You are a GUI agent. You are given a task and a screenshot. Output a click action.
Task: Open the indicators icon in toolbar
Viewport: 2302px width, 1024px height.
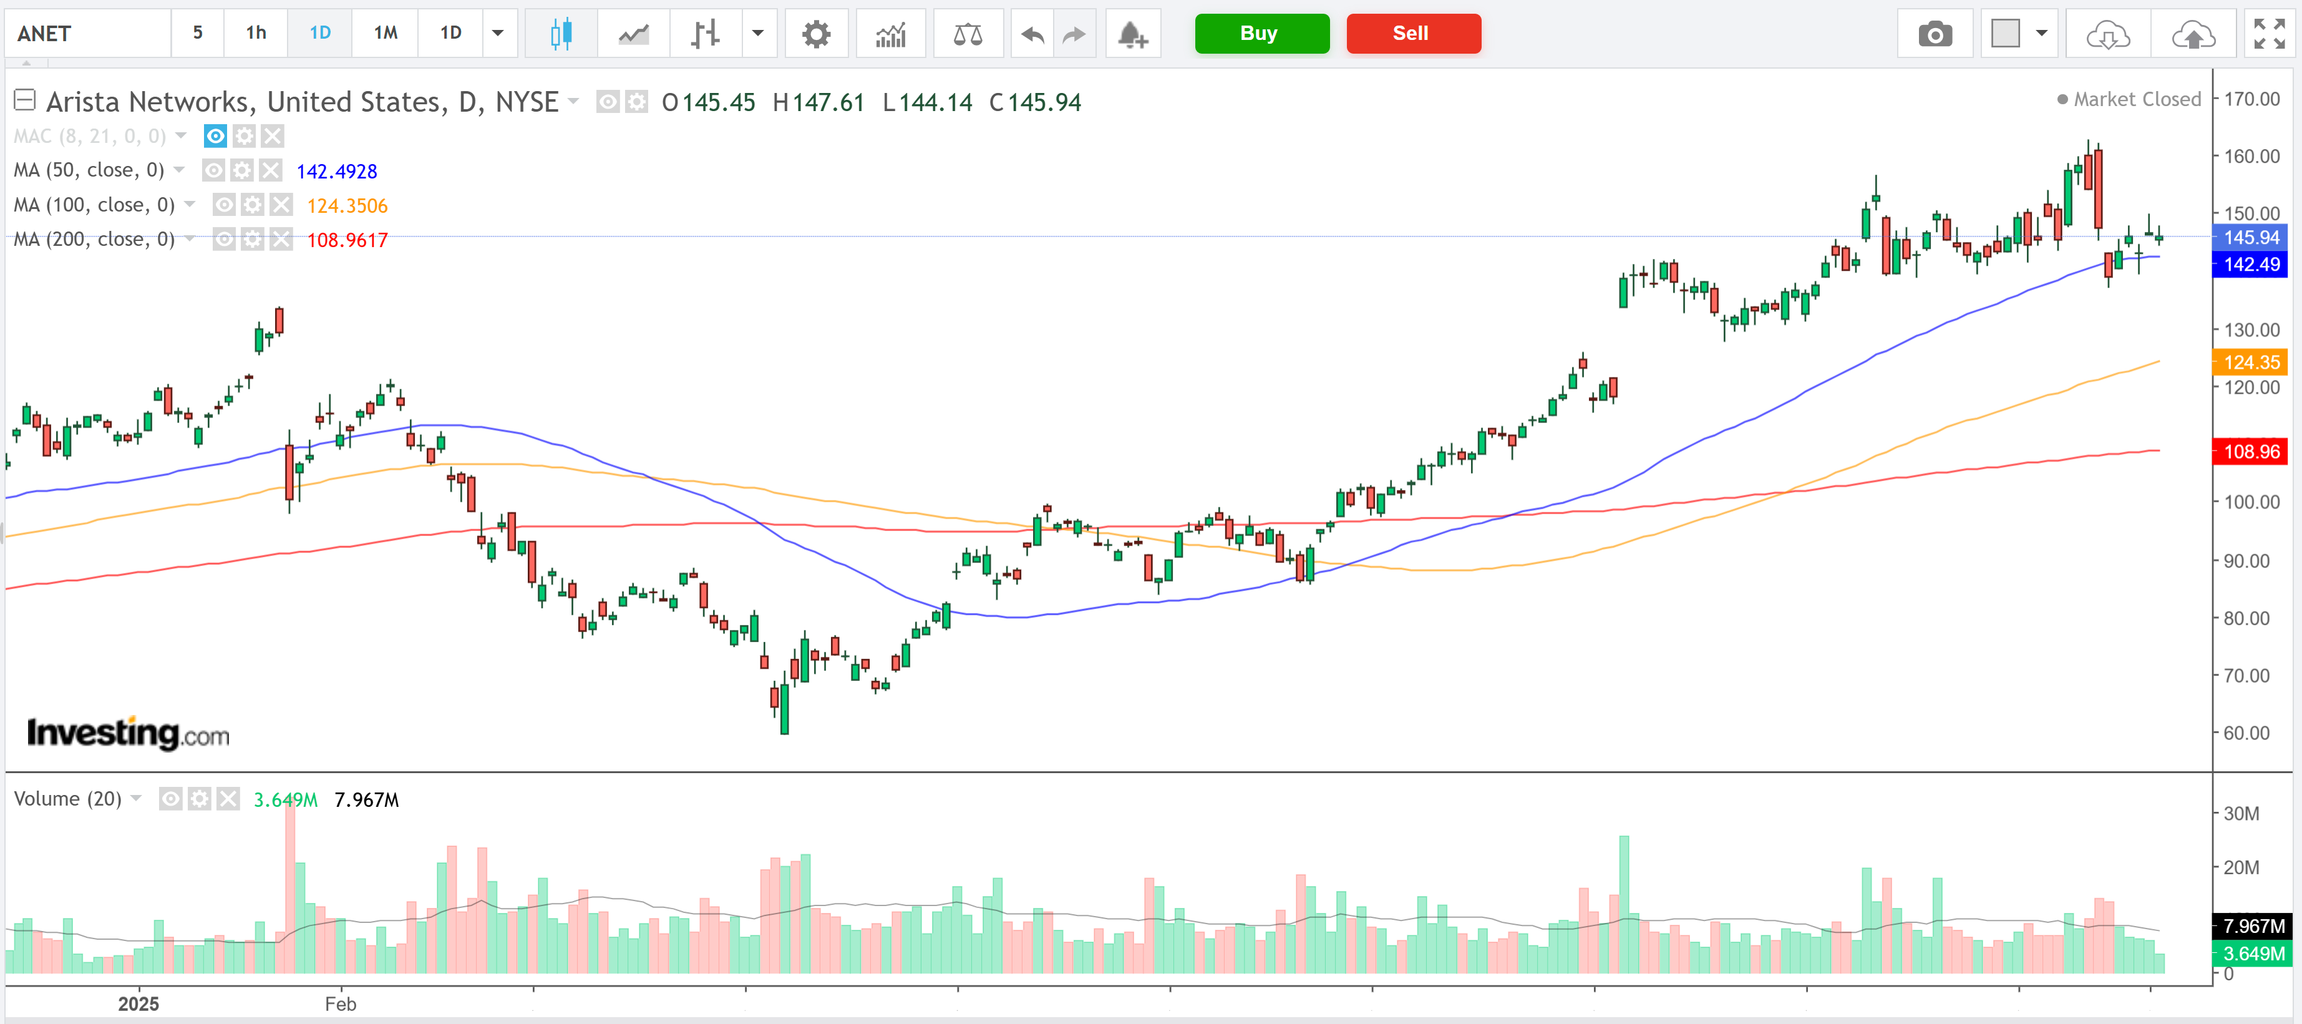(890, 34)
